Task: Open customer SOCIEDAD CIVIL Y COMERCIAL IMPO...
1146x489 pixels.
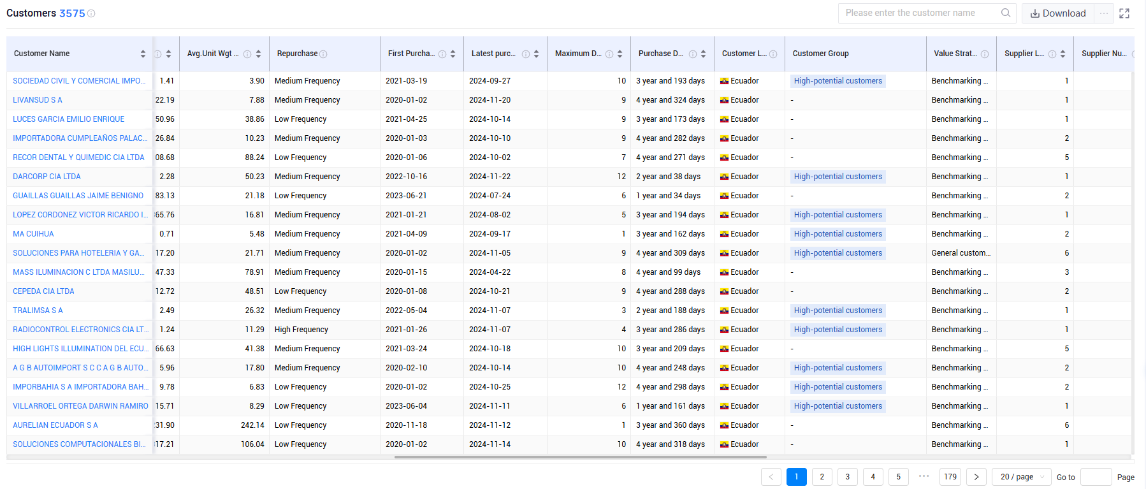Action: (x=79, y=81)
